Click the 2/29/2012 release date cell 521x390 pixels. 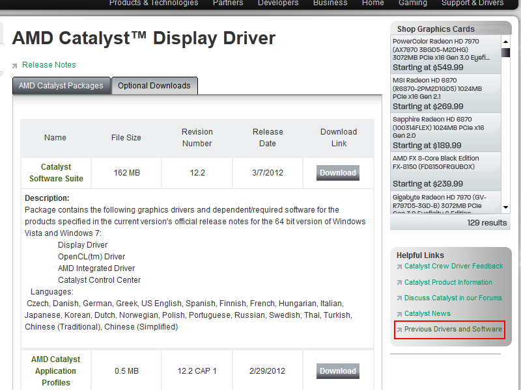click(x=268, y=370)
